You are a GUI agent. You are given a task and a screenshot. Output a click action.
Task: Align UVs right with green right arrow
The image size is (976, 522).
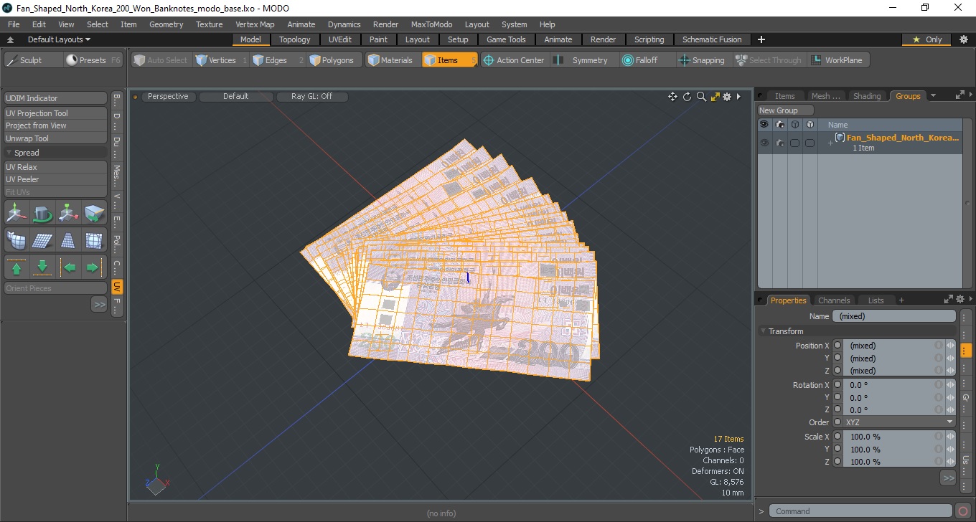point(94,267)
